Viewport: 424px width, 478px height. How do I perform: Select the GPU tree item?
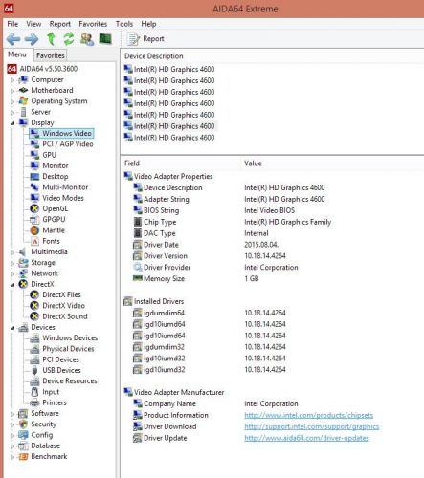(49, 155)
